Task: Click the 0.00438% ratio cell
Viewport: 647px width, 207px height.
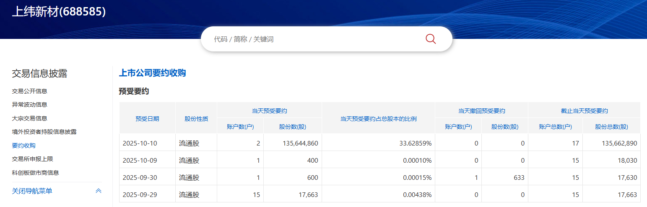Action: pyautogui.click(x=378, y=194)
